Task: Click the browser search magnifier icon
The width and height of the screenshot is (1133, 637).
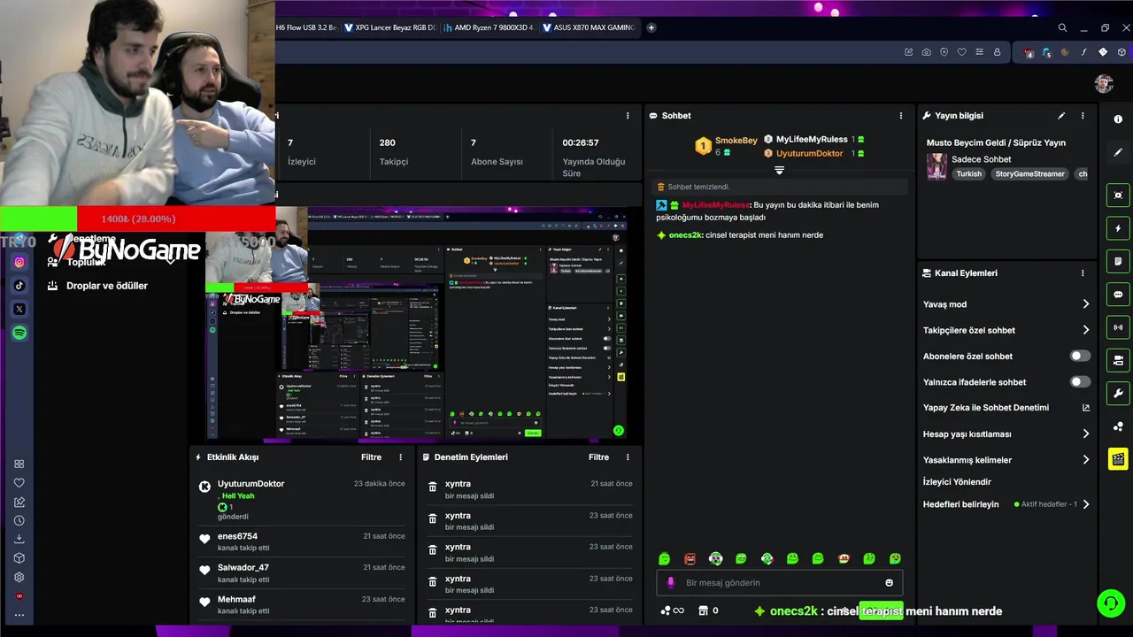Action: (x=1062, y=27)
